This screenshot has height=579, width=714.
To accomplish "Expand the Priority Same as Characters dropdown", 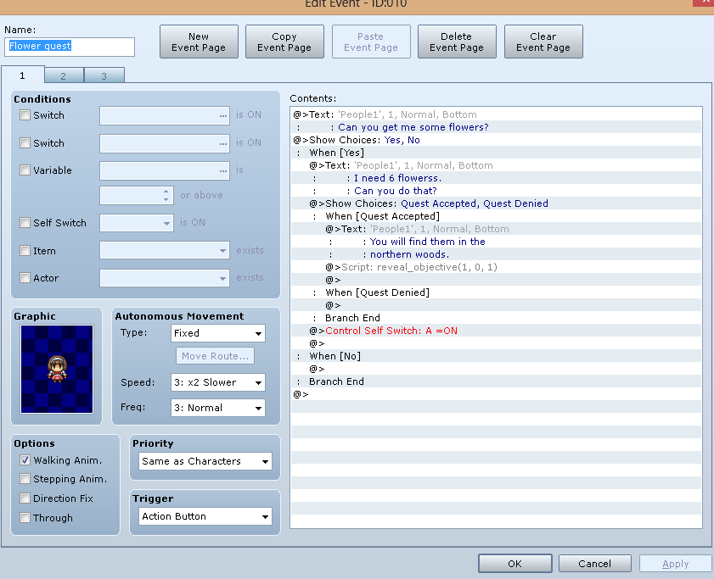I will click(x=205, y=461).
